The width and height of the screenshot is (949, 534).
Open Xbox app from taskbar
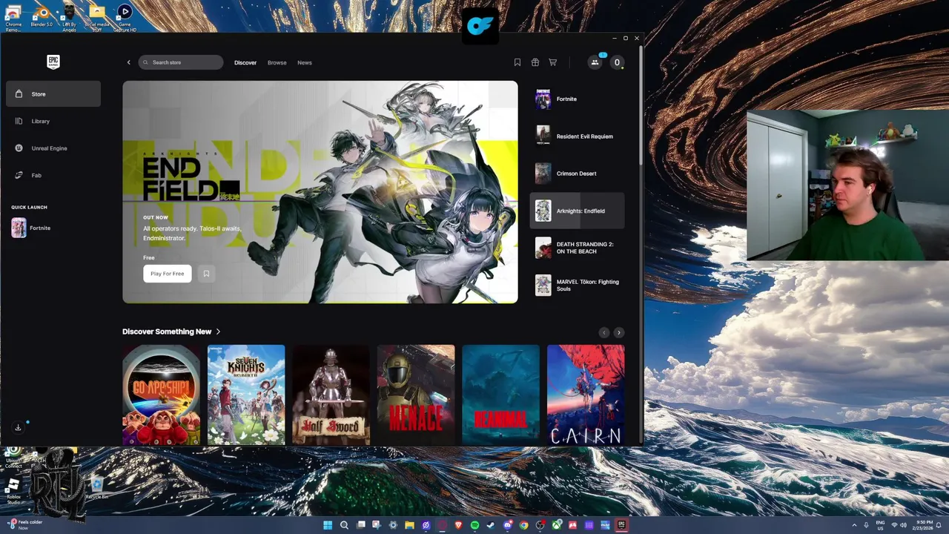(556, 525)
